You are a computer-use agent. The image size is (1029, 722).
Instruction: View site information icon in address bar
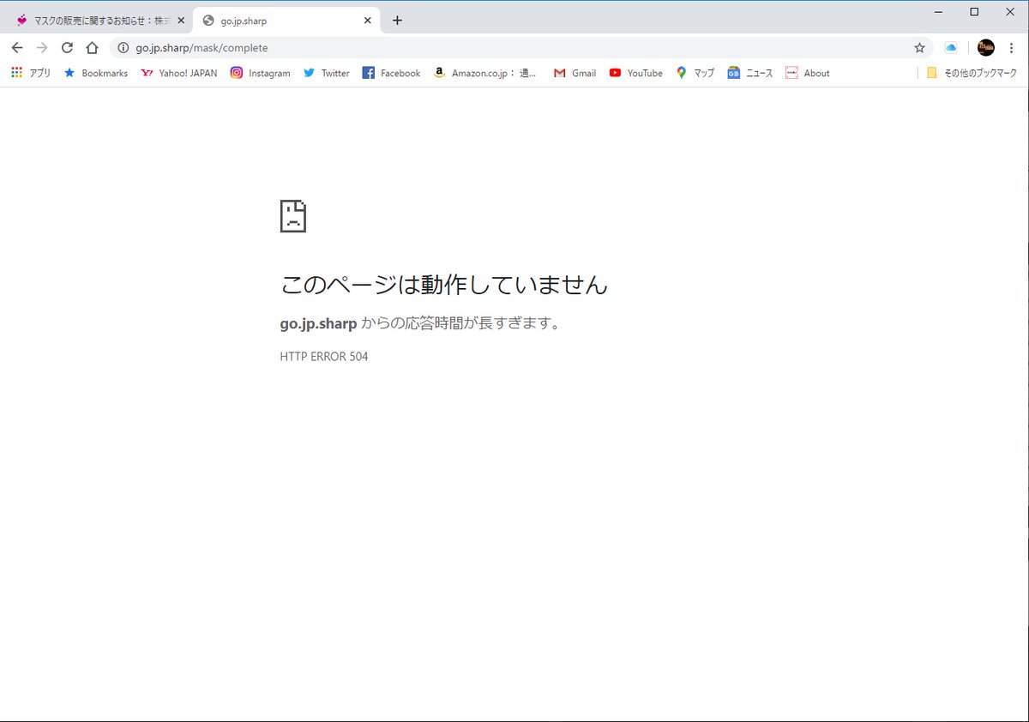coord(123,48)
